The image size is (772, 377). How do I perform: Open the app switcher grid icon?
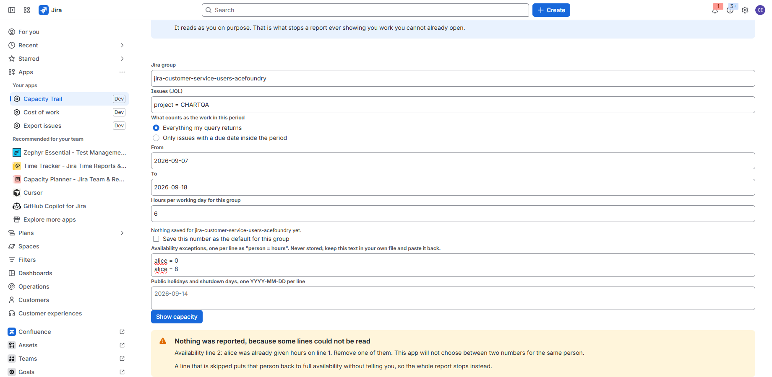(27, 10)
